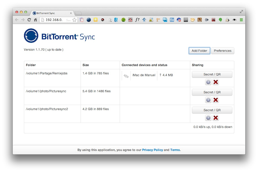
Task: Open settings gear for Picturesync folder
Action: pos(208,100)
